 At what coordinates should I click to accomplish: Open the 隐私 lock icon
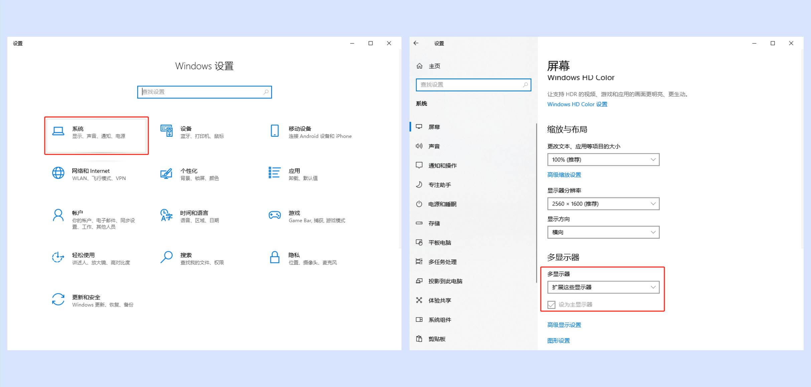pos(275,257)
